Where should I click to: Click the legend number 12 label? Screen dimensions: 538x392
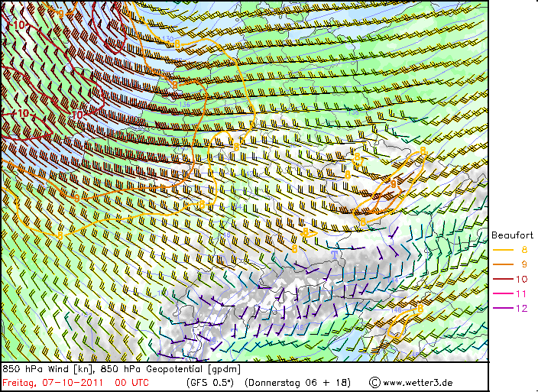[523, 308]
